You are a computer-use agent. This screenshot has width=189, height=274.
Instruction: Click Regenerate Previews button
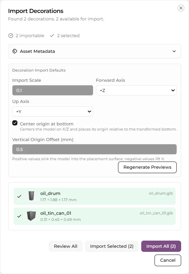(147, 167)
